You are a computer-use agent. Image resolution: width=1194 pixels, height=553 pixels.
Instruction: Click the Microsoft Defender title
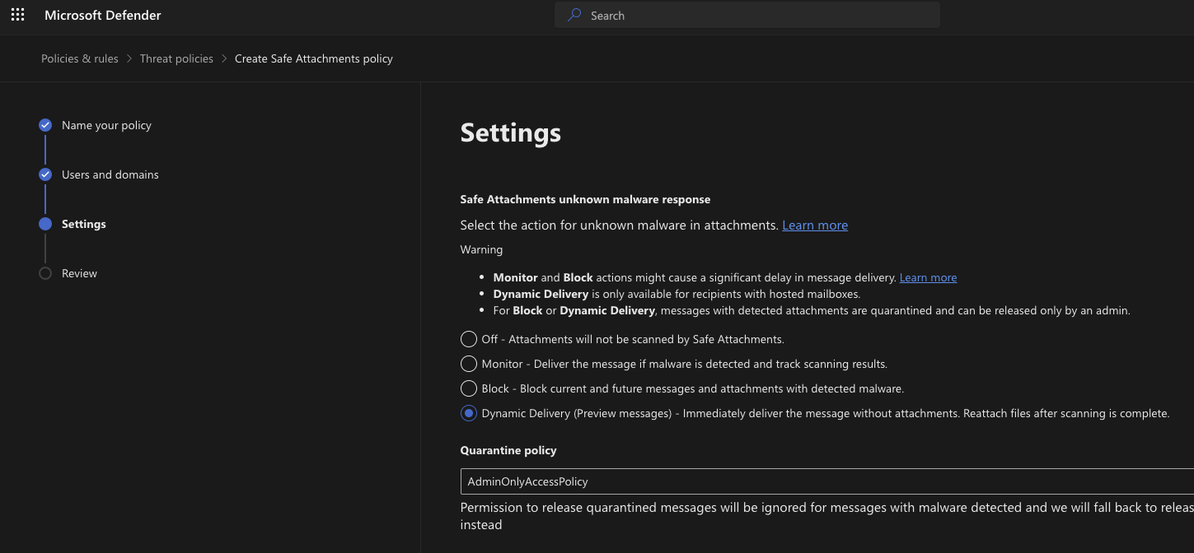click(103, 15)
